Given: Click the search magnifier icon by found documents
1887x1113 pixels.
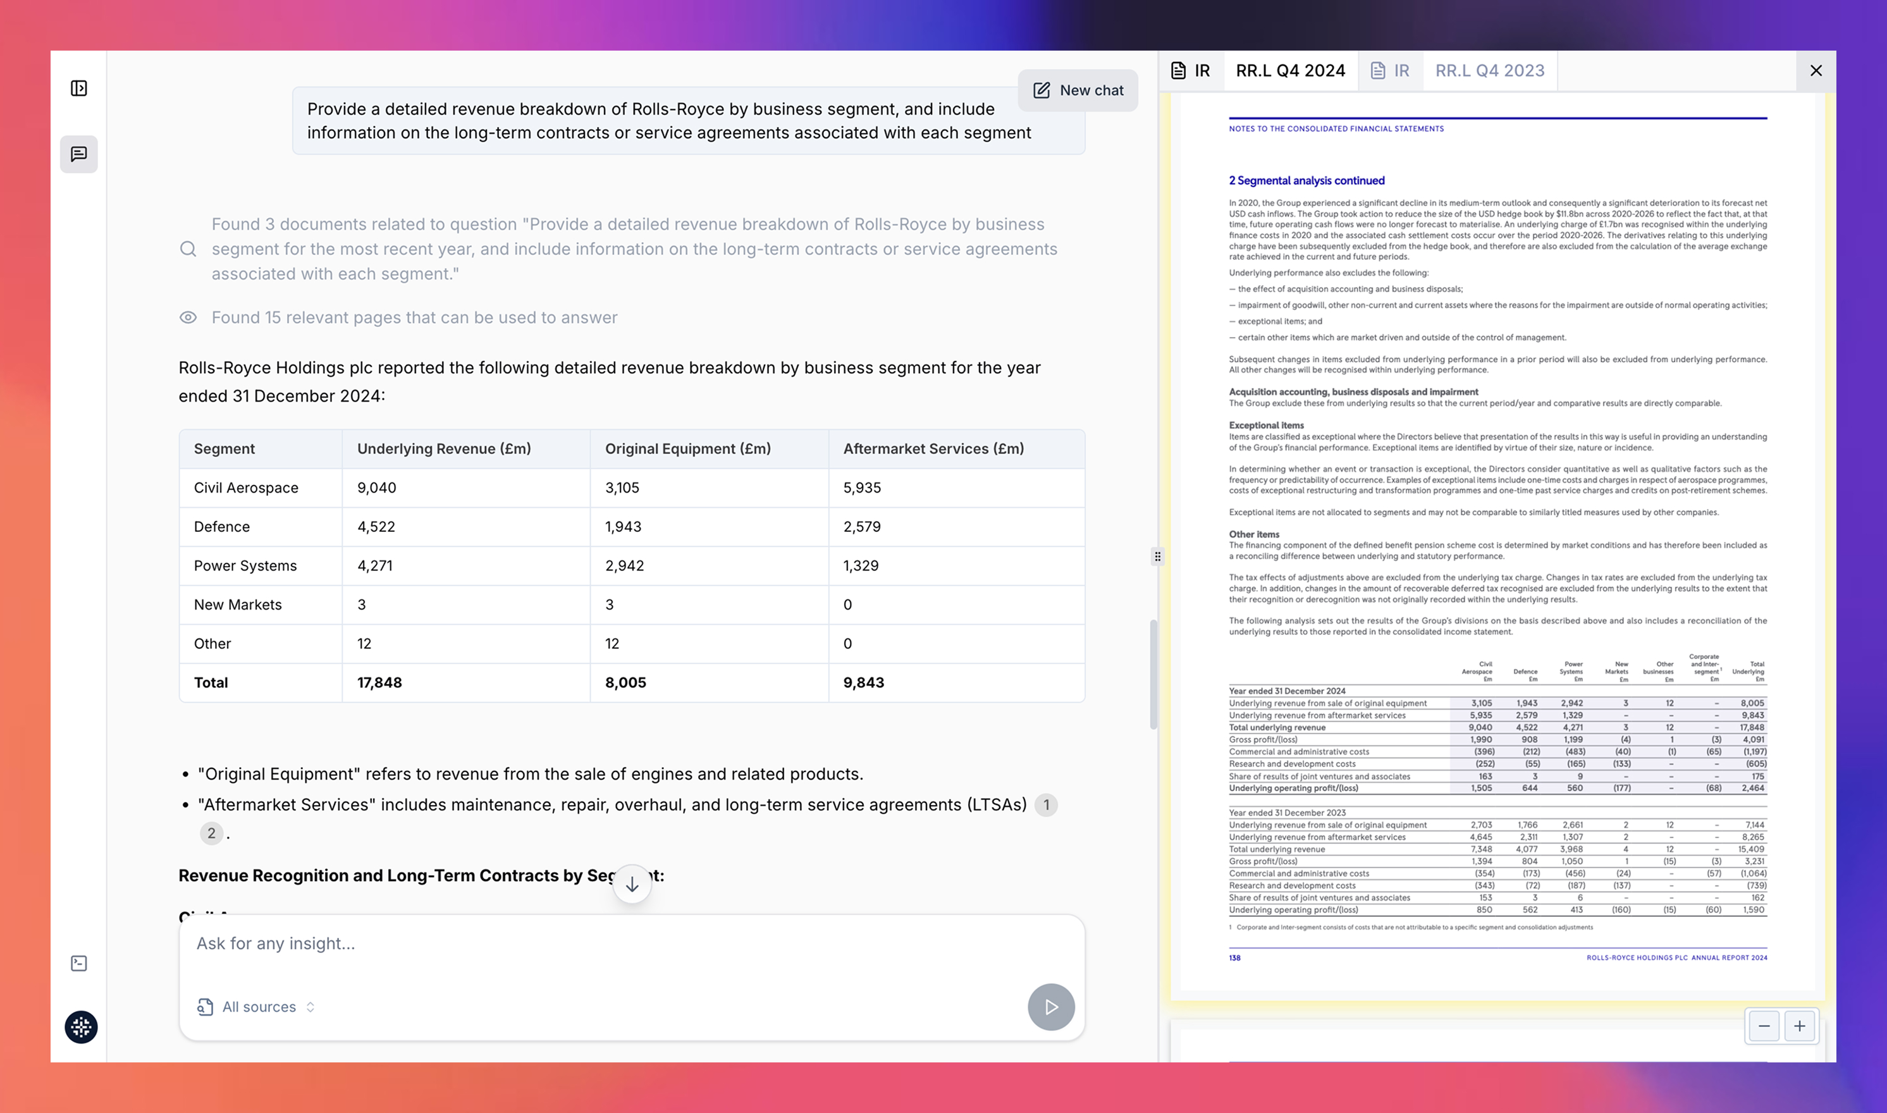Looking at the screenshot, I should (188, 249).
